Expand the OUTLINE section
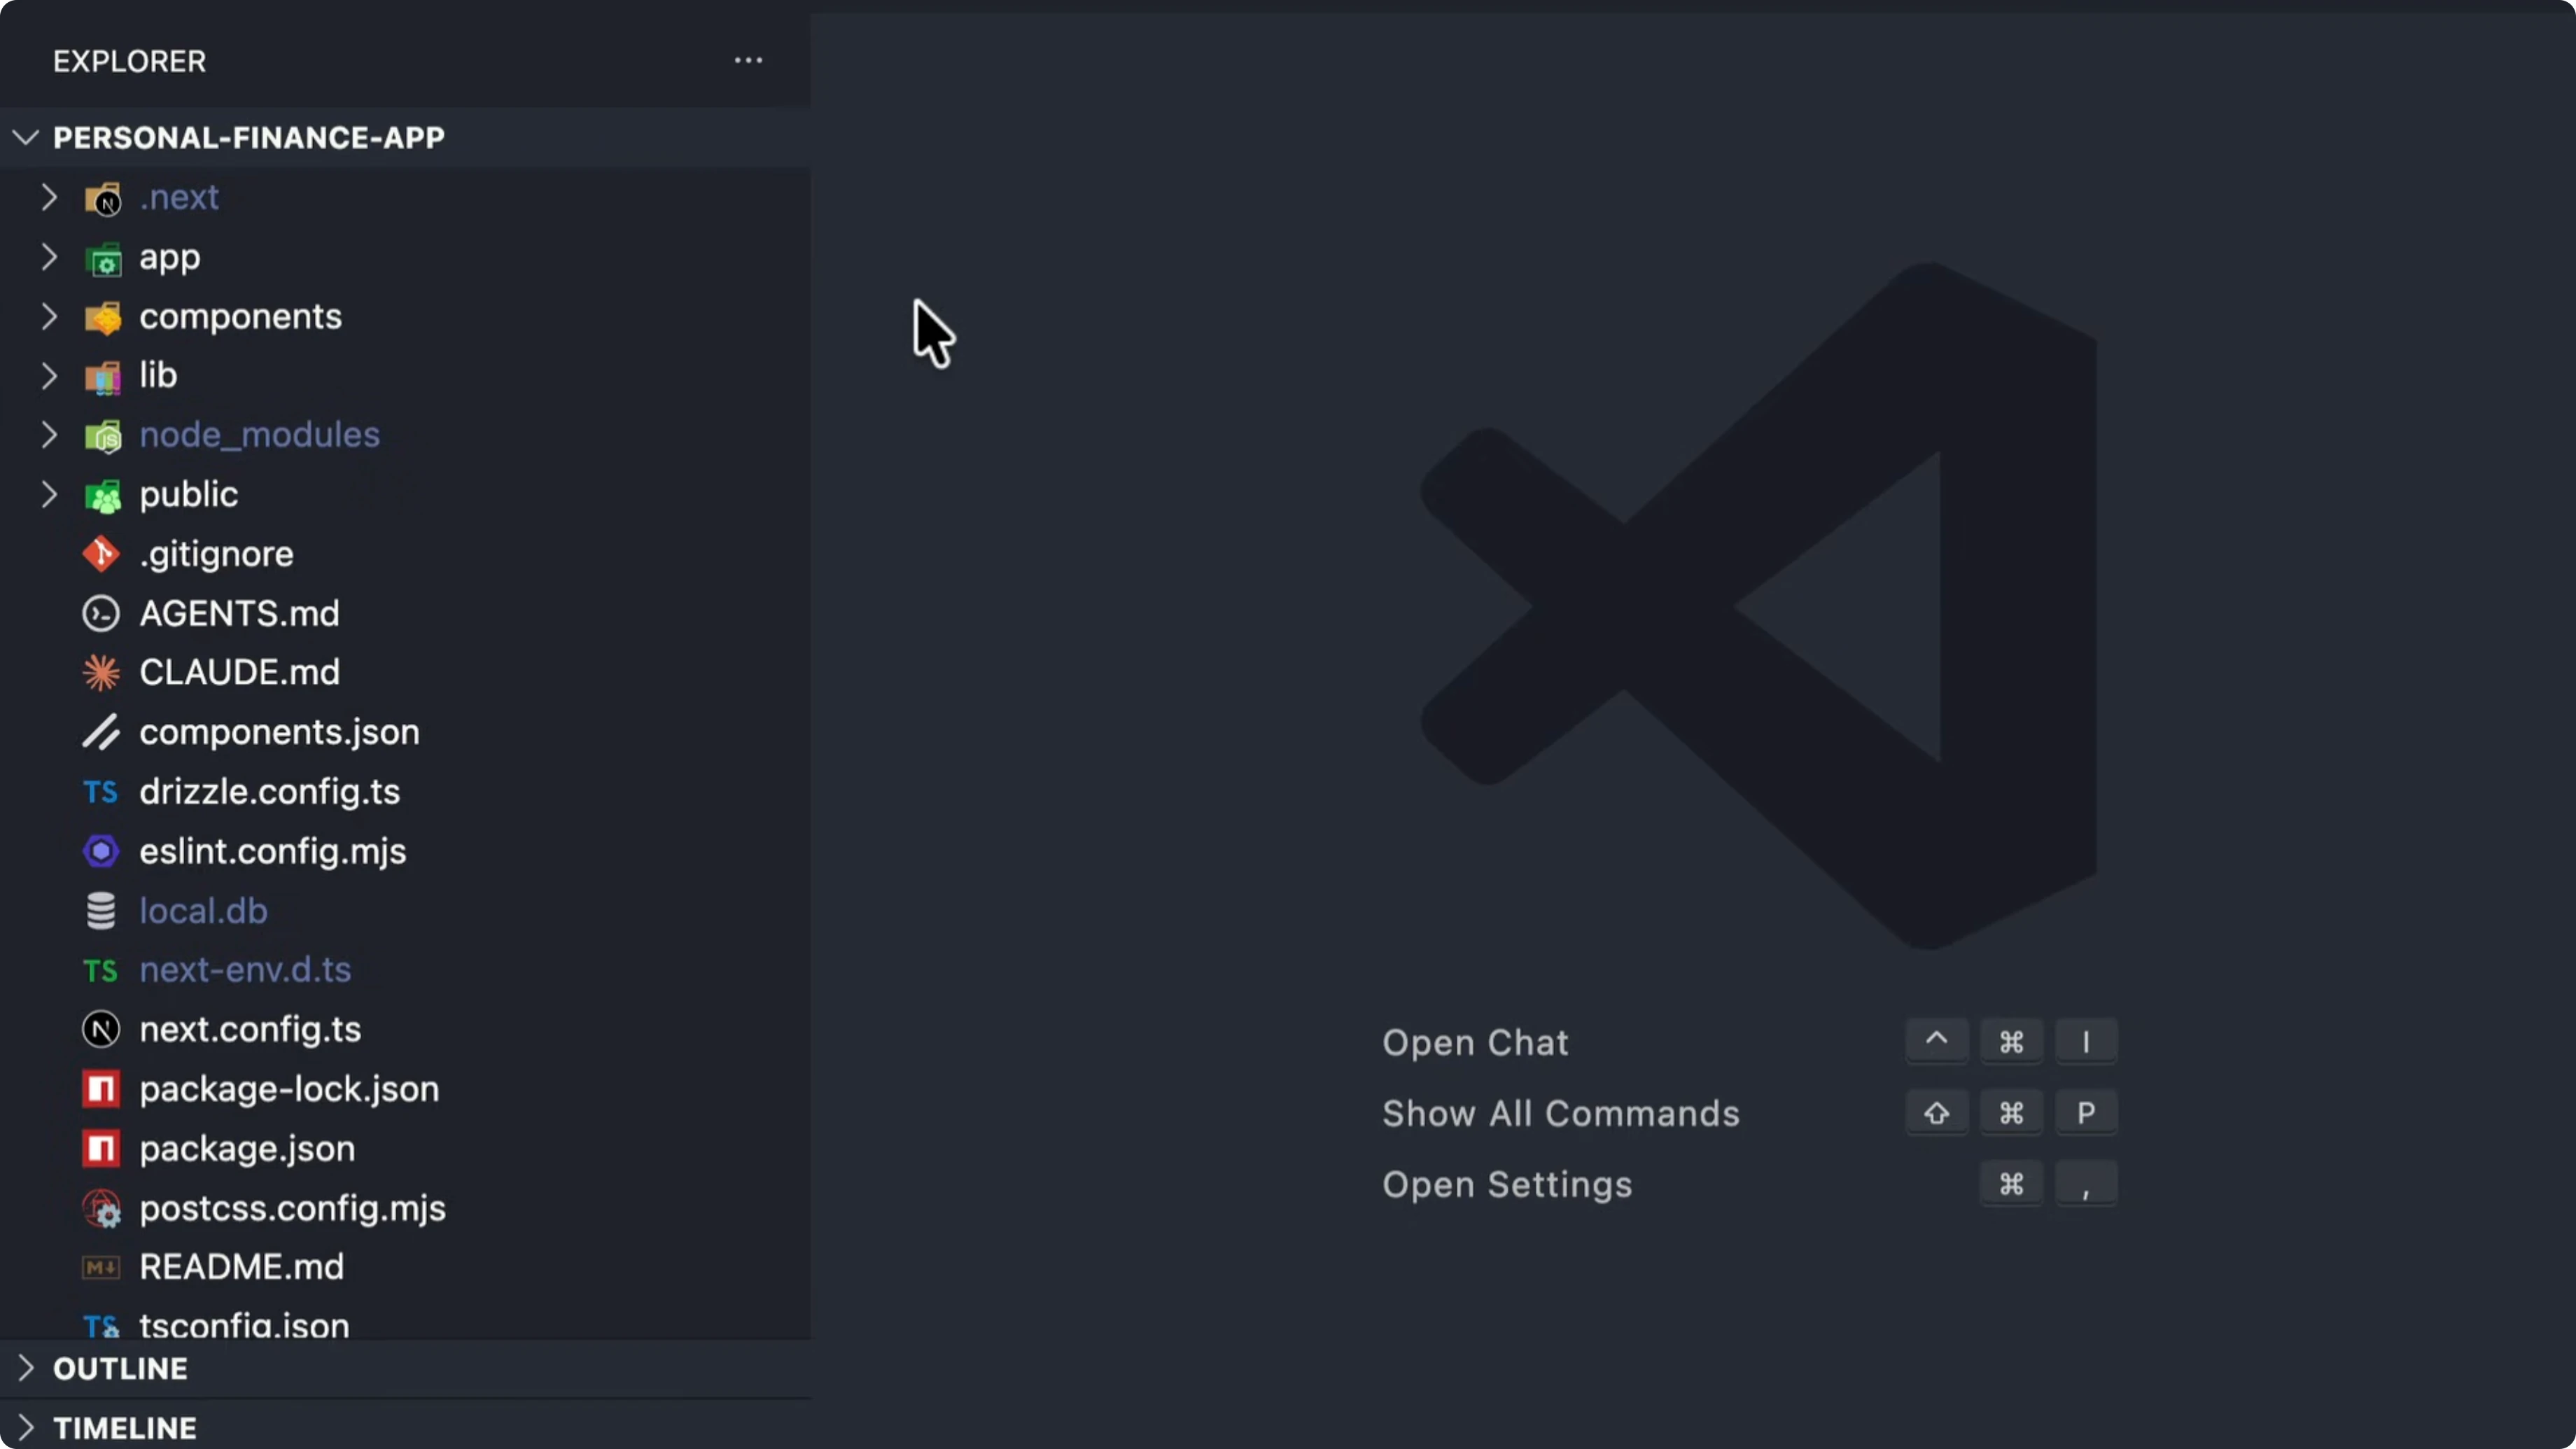 (x=26, y=1368)
